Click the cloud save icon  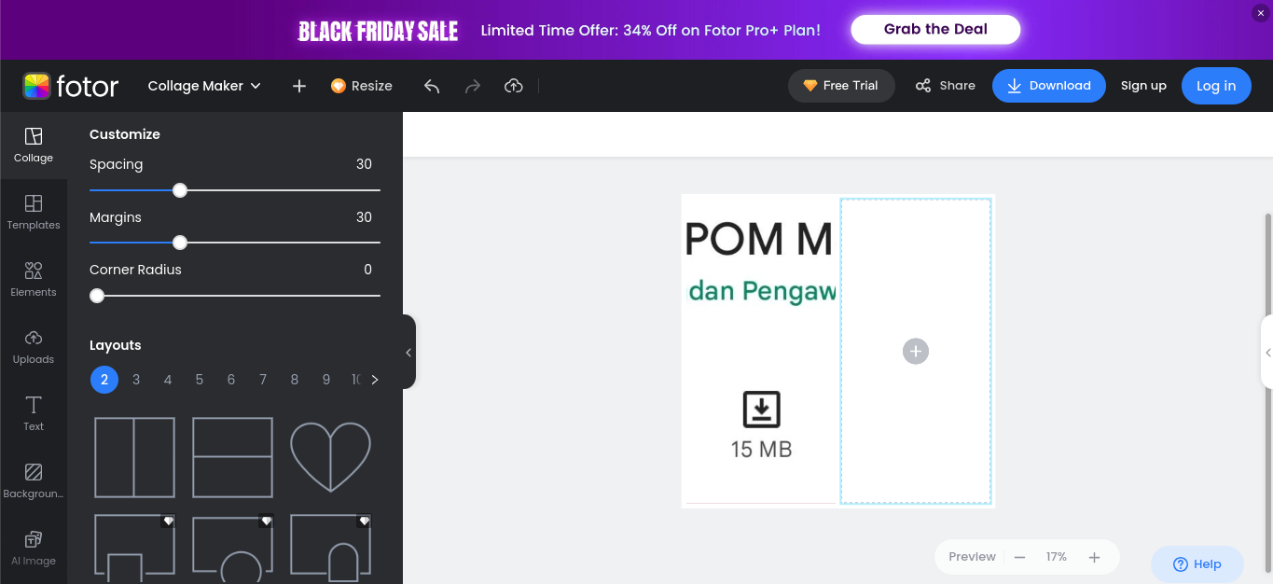pos(513,86)
